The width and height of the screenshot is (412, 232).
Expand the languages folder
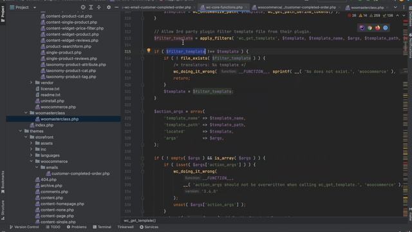point(31,155)
